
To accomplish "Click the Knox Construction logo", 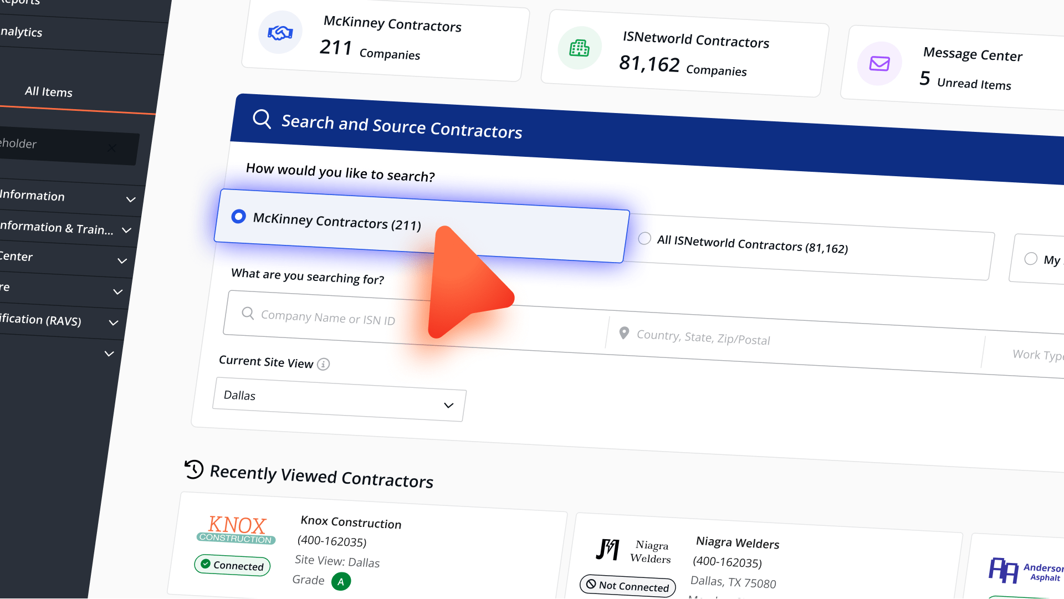I will [x=237, y=530].
